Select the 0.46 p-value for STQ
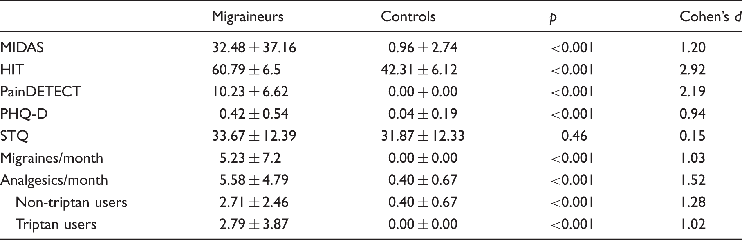This screenshot has width=742, height=240. pyautogui.click(x=574, y=136)
